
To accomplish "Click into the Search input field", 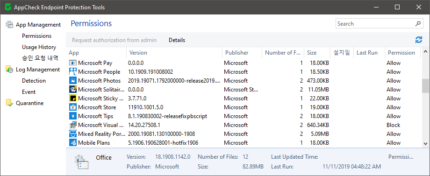I will pyautogui.click(x=375, y=23).
